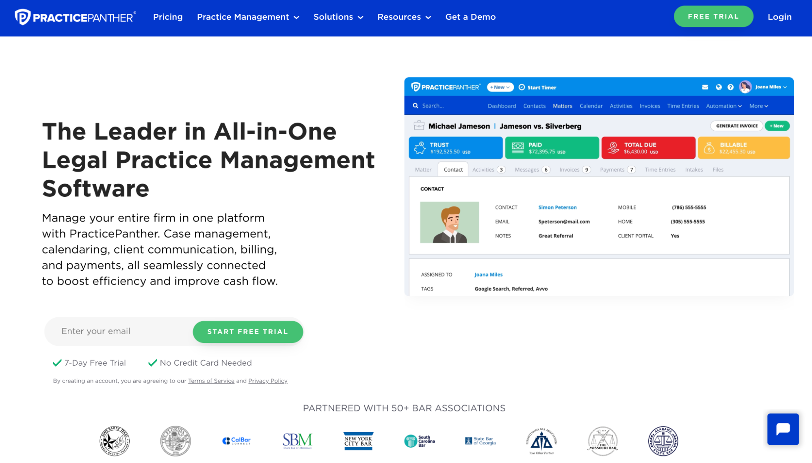
Task: Click the State Bar of Georgia logo
Action: [481, 441]
